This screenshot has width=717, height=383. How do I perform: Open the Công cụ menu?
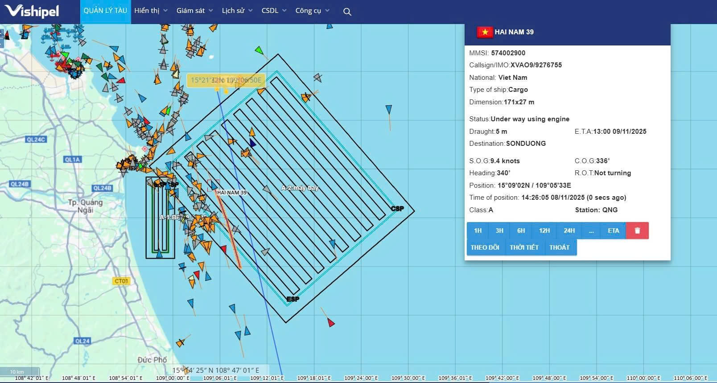312,11
